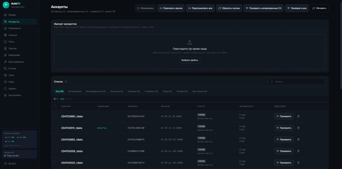This screenshot has width=342, height=169.
Task: Click the zip-archive drop zone area
Action: (x=190, y=52)
